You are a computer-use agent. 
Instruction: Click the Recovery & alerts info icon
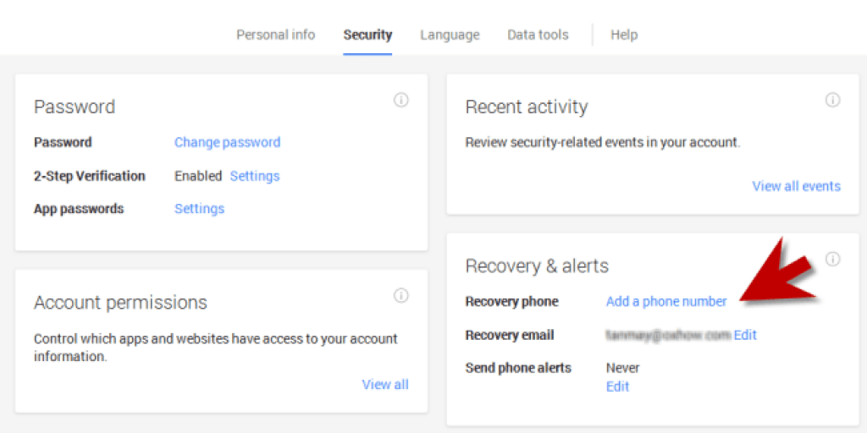[832, 259]
